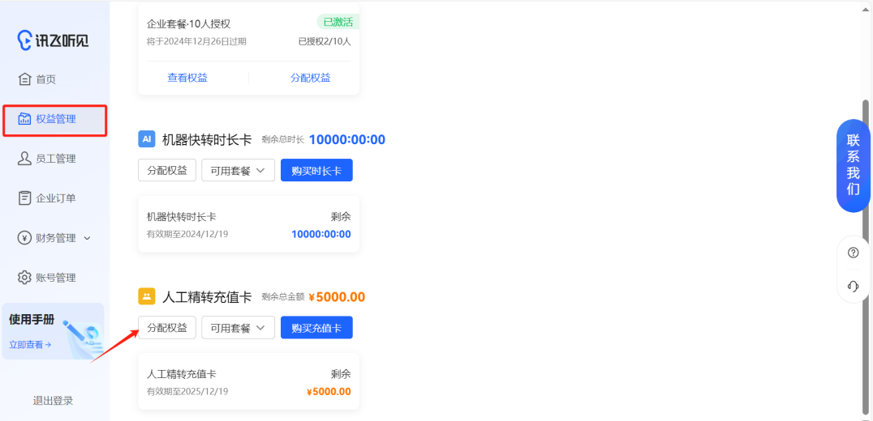Open help via question mark icon
Image resolution: width=873 pixels, height=421 pixels.
(x=853, y=253)
